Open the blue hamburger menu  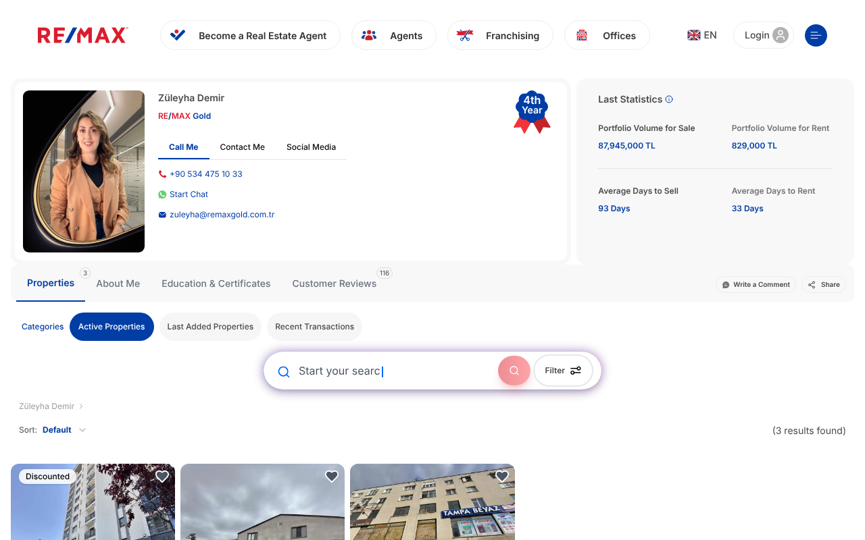pos(816,35)
